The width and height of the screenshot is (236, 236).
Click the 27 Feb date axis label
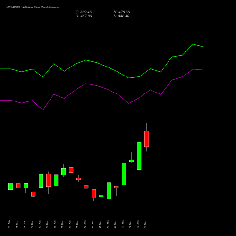(77, 224)
